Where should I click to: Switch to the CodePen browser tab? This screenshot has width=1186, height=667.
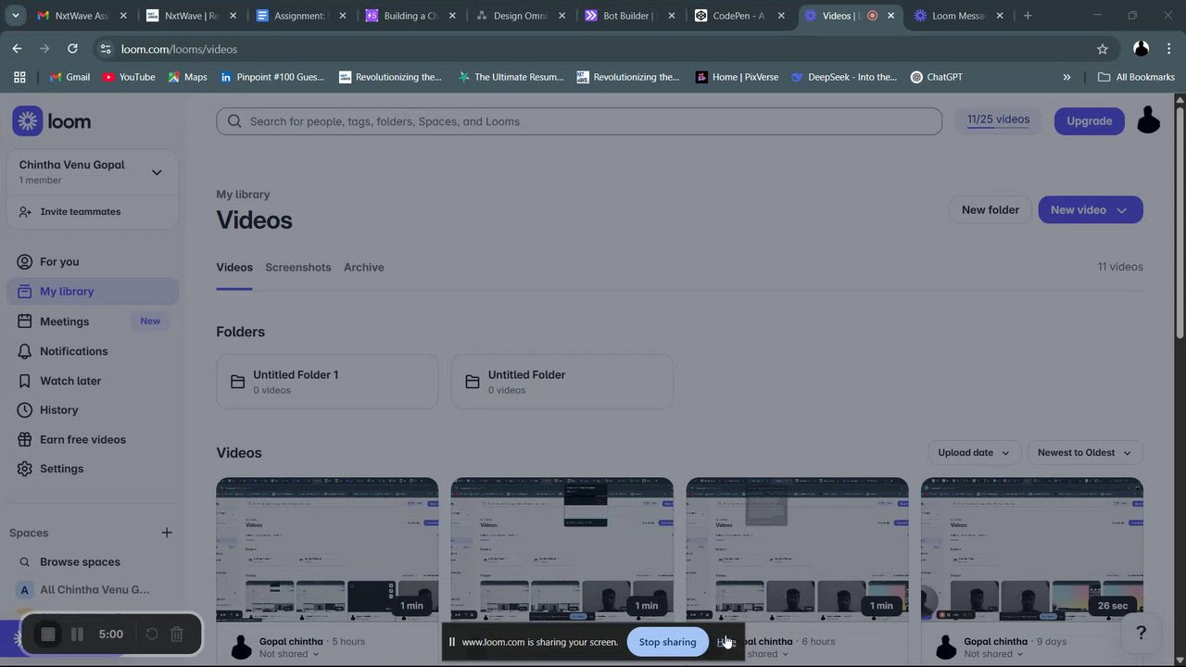pyautogui.click(x=738, y=16)
